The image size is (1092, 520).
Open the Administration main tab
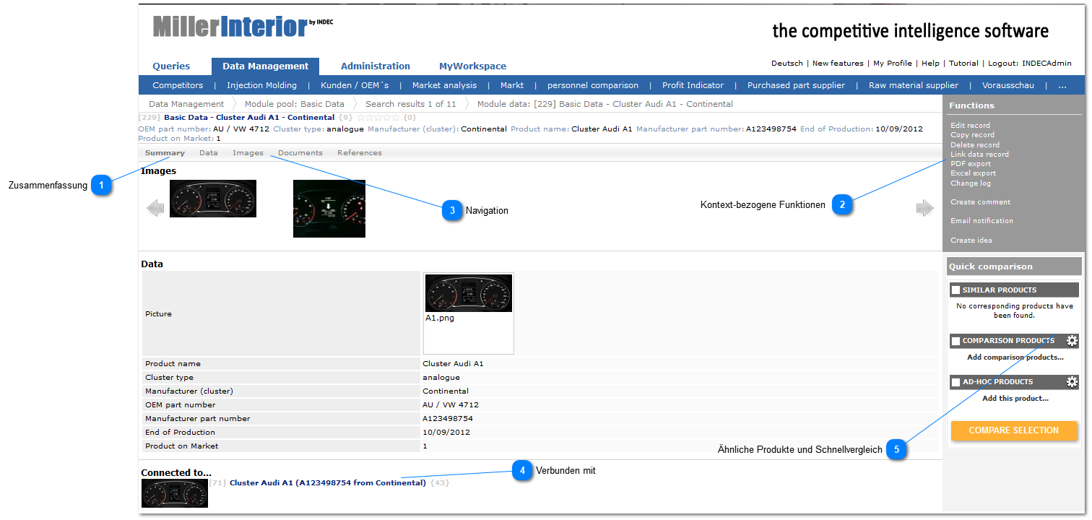(376, 66)
